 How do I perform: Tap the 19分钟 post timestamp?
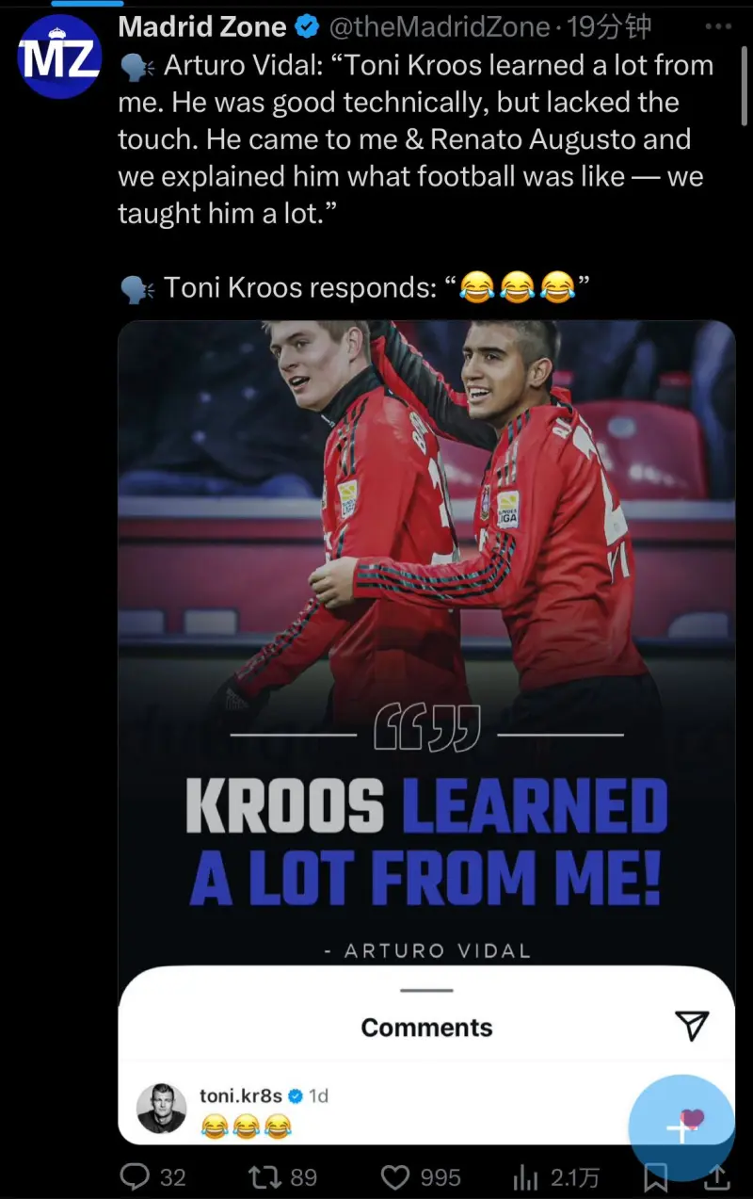tap(609, 28)
